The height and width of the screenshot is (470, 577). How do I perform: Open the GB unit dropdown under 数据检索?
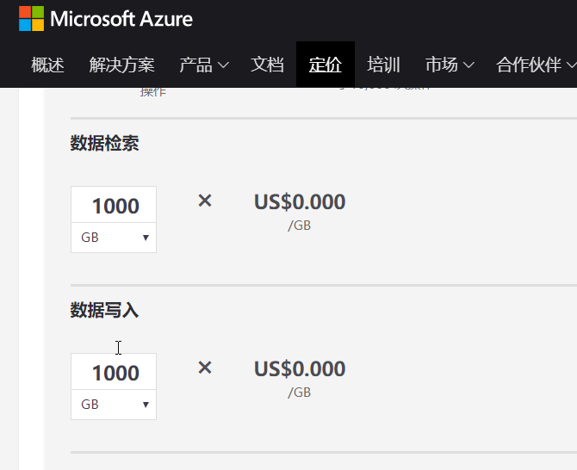coord(114,238)
